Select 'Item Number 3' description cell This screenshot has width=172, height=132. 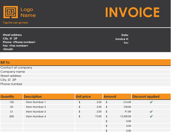[49, 112]
